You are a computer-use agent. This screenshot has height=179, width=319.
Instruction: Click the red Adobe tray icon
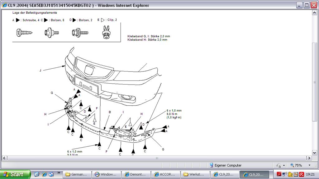(x=279, y=174)
